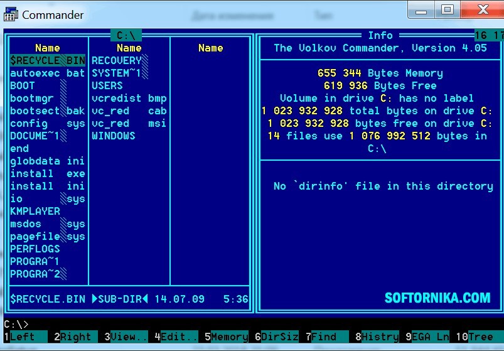The height and width of the screenshot is (351, 504).
Task: Click the C:\ panel path header
Action: coord(126,35)
